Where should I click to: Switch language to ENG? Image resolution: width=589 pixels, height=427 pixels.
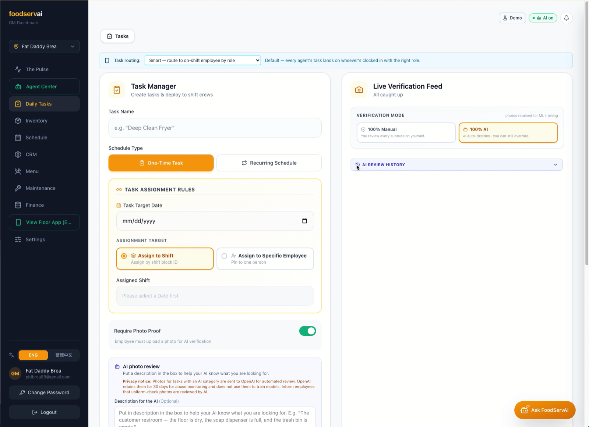pos(33,355)
